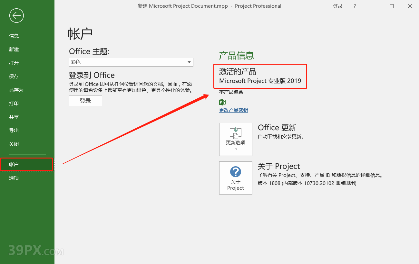Click the back arrow circle icon

16,15
